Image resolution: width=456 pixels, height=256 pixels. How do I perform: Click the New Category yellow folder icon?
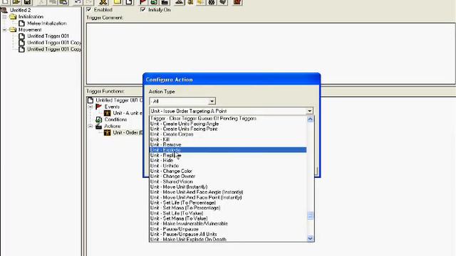(x=118, y=2)
